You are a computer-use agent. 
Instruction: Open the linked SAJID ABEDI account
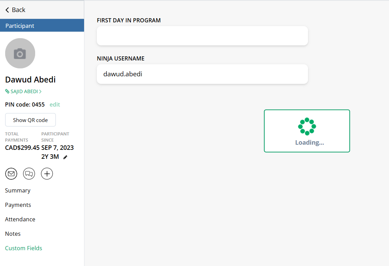click(24, 92)
